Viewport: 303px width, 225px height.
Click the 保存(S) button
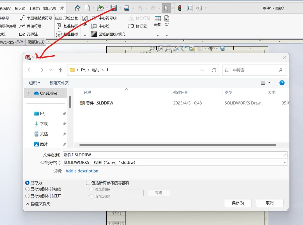238,203
